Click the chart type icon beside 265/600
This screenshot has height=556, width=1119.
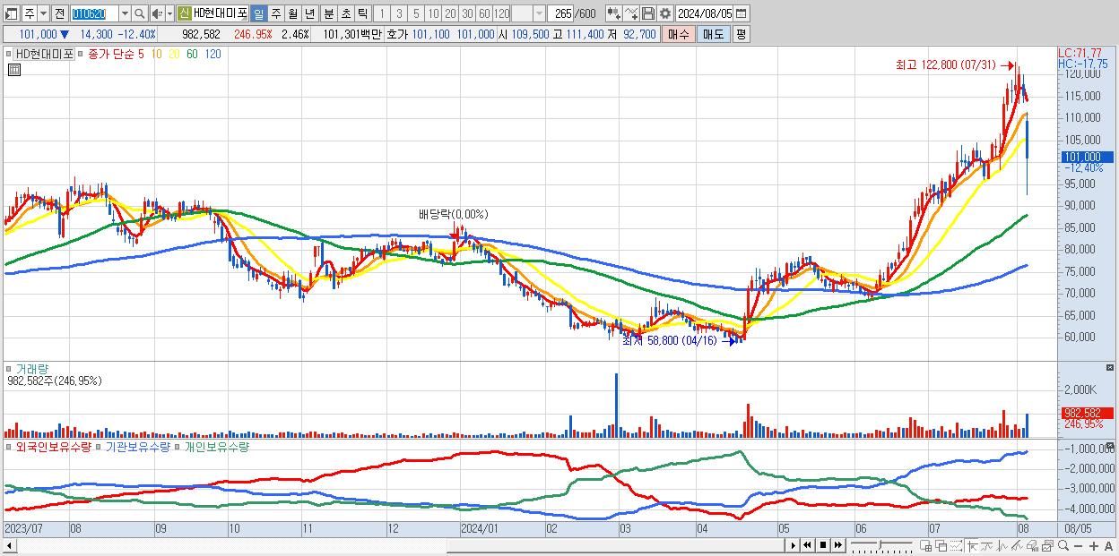[614, 13]
